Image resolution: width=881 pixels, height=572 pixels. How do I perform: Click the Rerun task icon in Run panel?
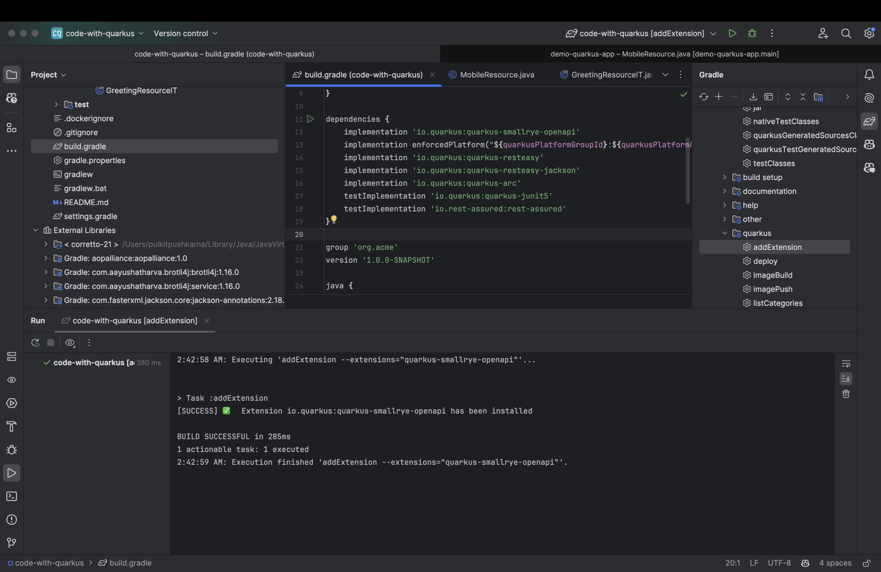tap(35, 343)
